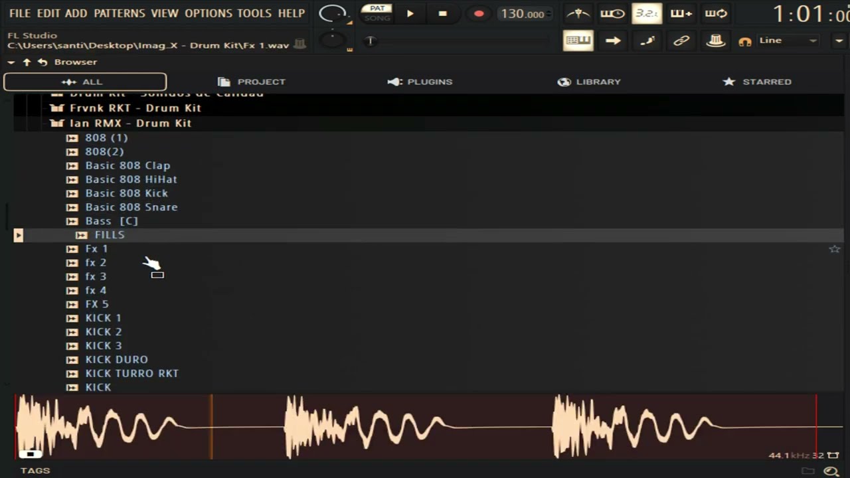Switch to the PLUGINS browser tab

point(420,82)
